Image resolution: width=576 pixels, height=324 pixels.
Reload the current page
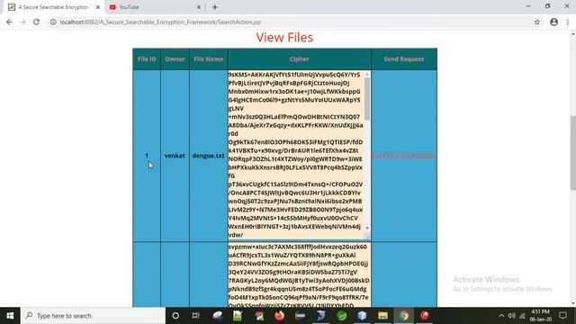click(x=36, y=22)
